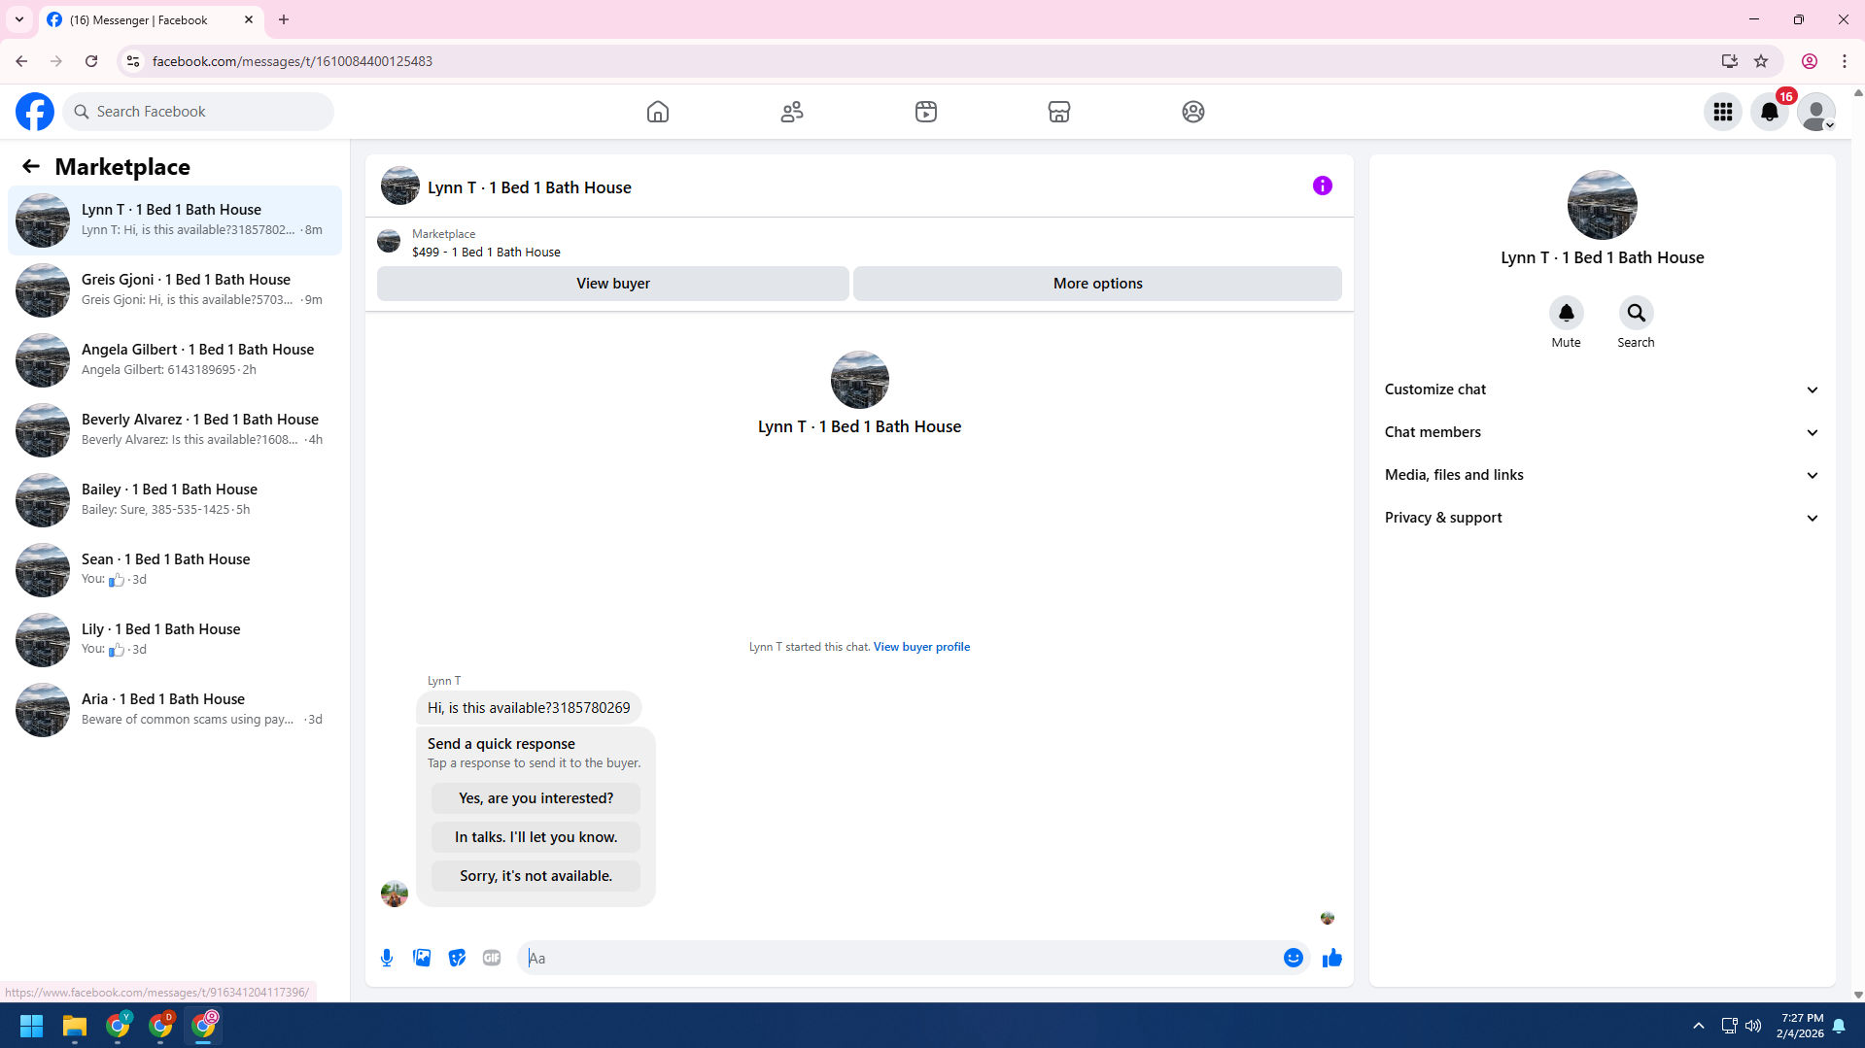Send quick reply Sorry, it's not available.
The height and width of the screenshot is (1048, 1865).
click(x=536, y=876)
